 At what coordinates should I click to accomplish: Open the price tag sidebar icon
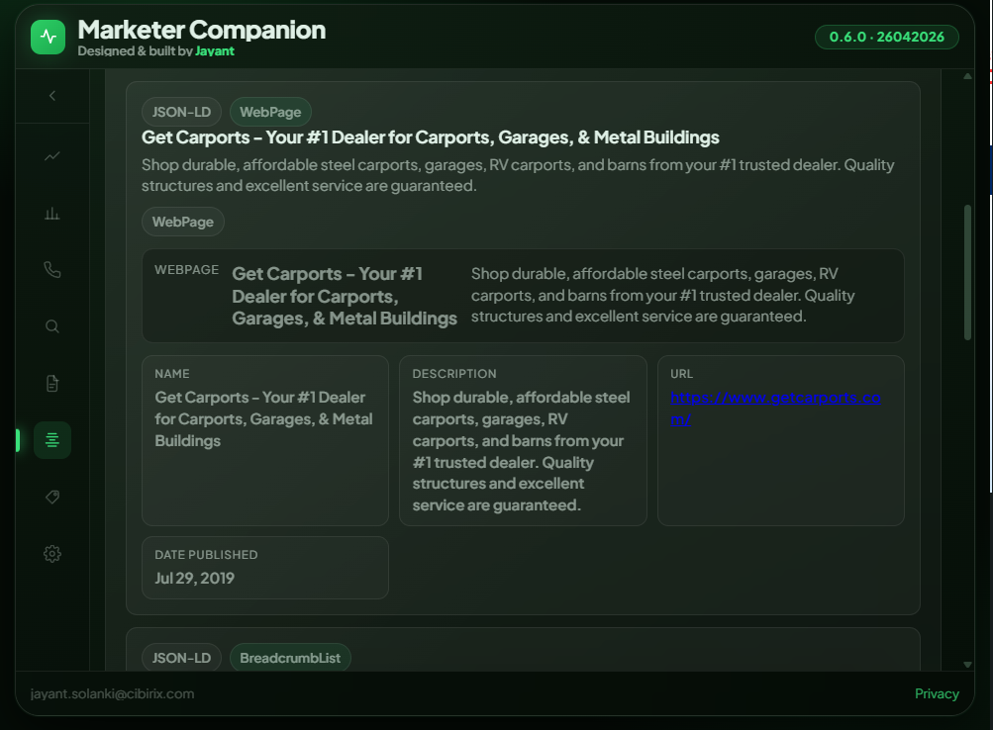[52, 497]
